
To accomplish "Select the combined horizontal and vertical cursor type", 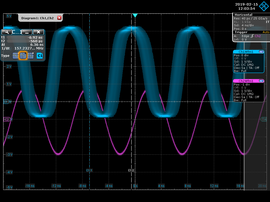I will (x=31, y=56).
